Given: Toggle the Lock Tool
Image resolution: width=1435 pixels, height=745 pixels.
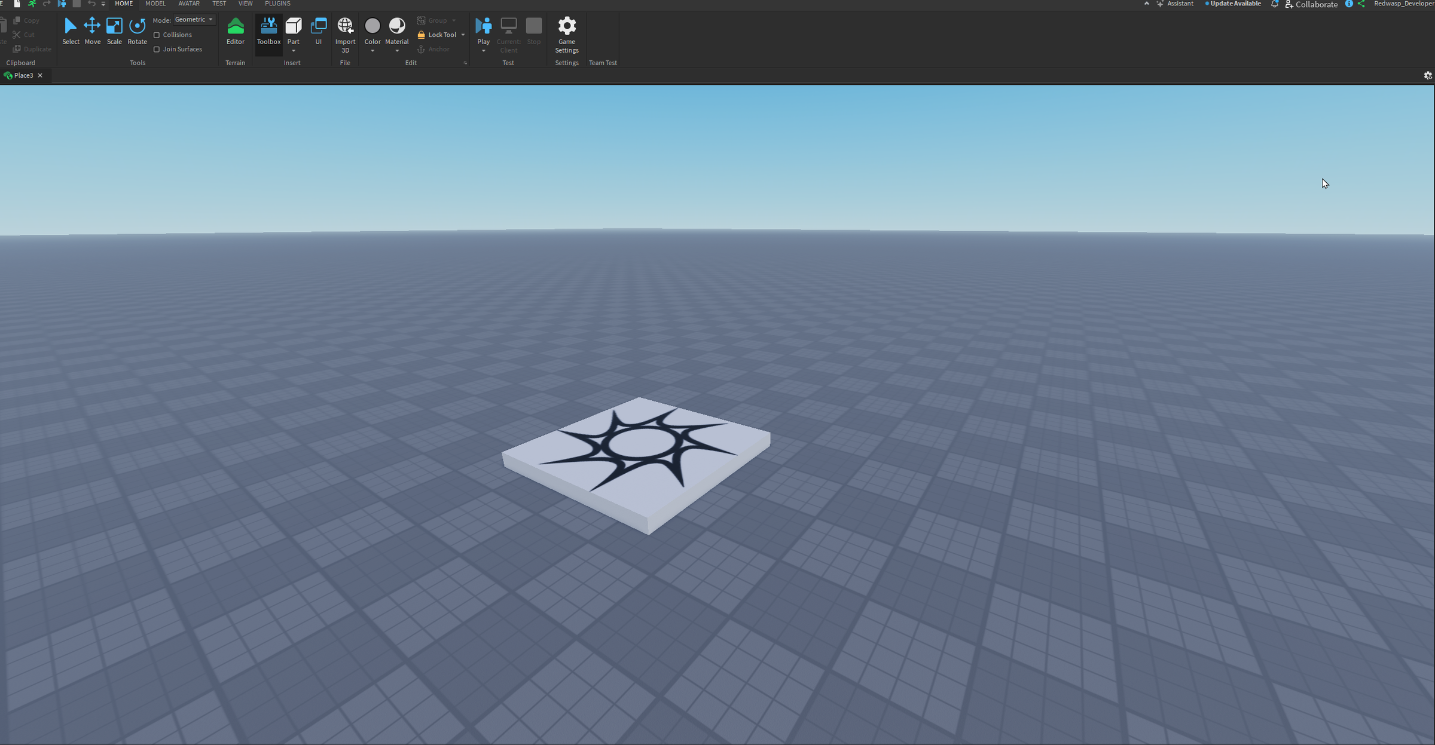Looking at the screenshot, I should (438, 34).
